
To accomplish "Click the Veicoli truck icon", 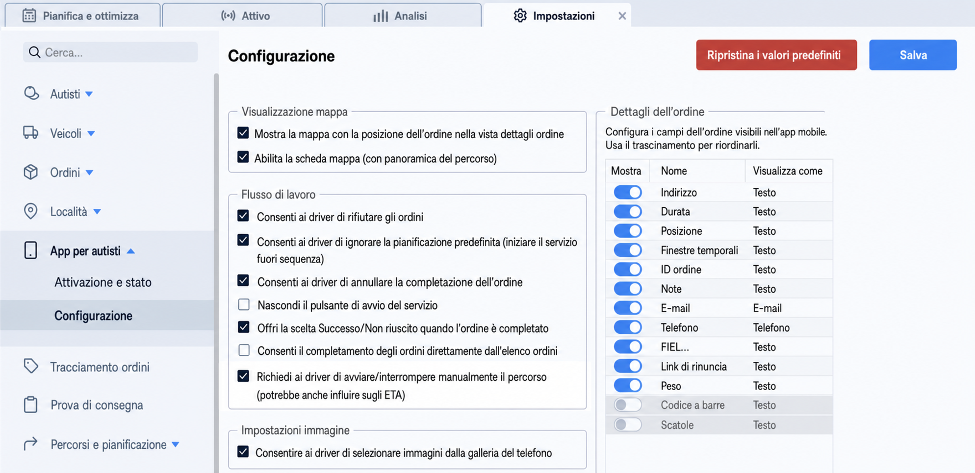I will (31, 133).
